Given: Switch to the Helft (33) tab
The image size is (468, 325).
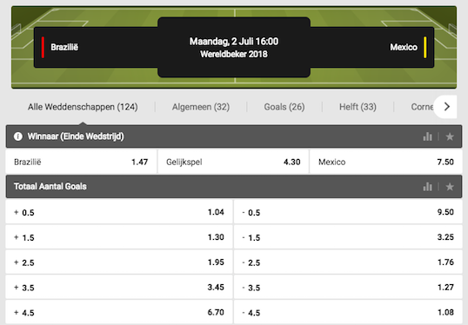Looking at the screenshot, I should click(x=358, y=107).
